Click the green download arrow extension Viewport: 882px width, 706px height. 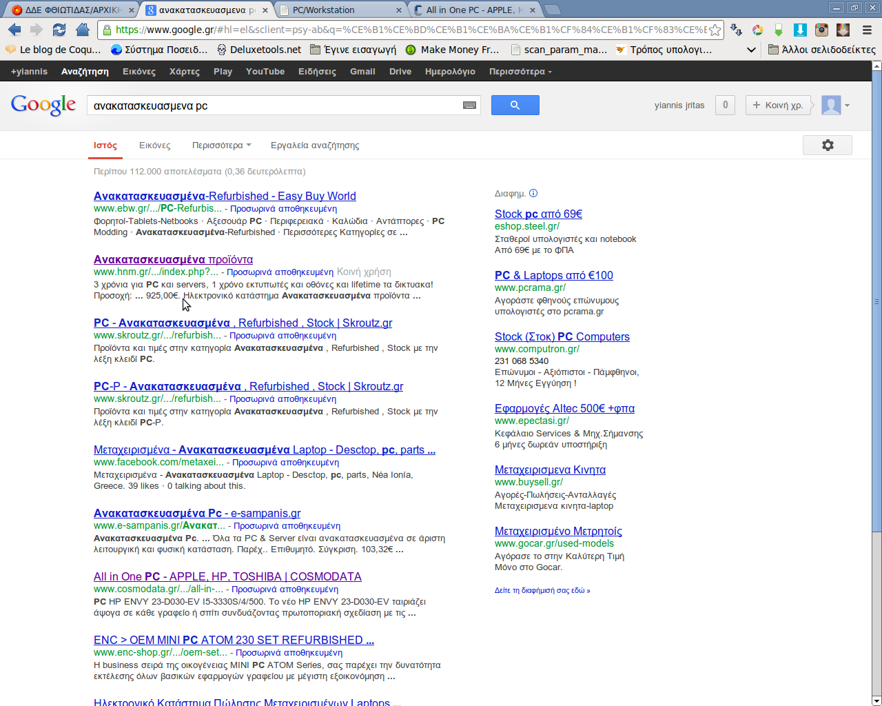tap(779, 30)
